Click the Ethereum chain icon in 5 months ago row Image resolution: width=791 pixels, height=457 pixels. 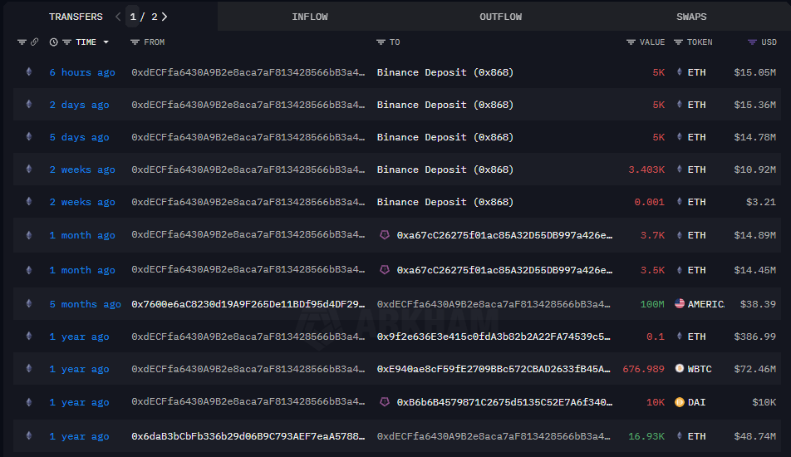pos(29,303)
